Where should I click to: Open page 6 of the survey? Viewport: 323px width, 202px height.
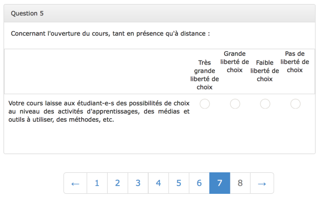point(199,183)
